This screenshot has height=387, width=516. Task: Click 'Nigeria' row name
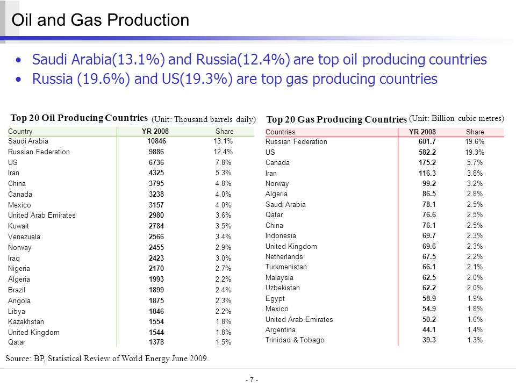(x=19, y=269)
